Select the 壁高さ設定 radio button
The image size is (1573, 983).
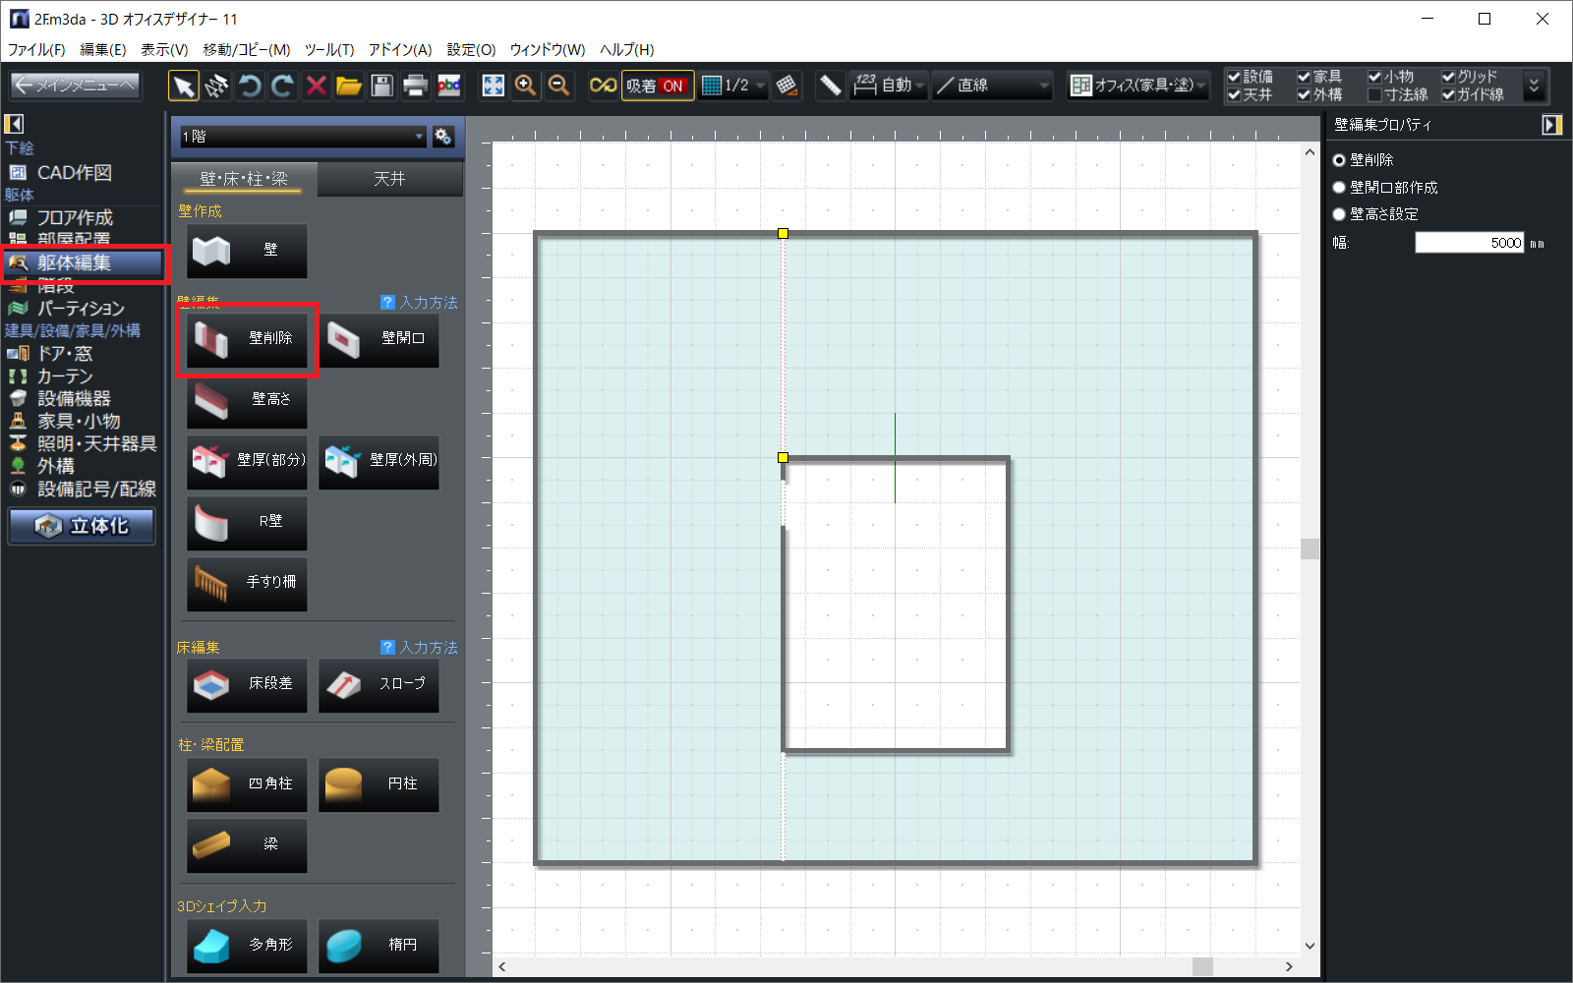tap(1339, 214)
